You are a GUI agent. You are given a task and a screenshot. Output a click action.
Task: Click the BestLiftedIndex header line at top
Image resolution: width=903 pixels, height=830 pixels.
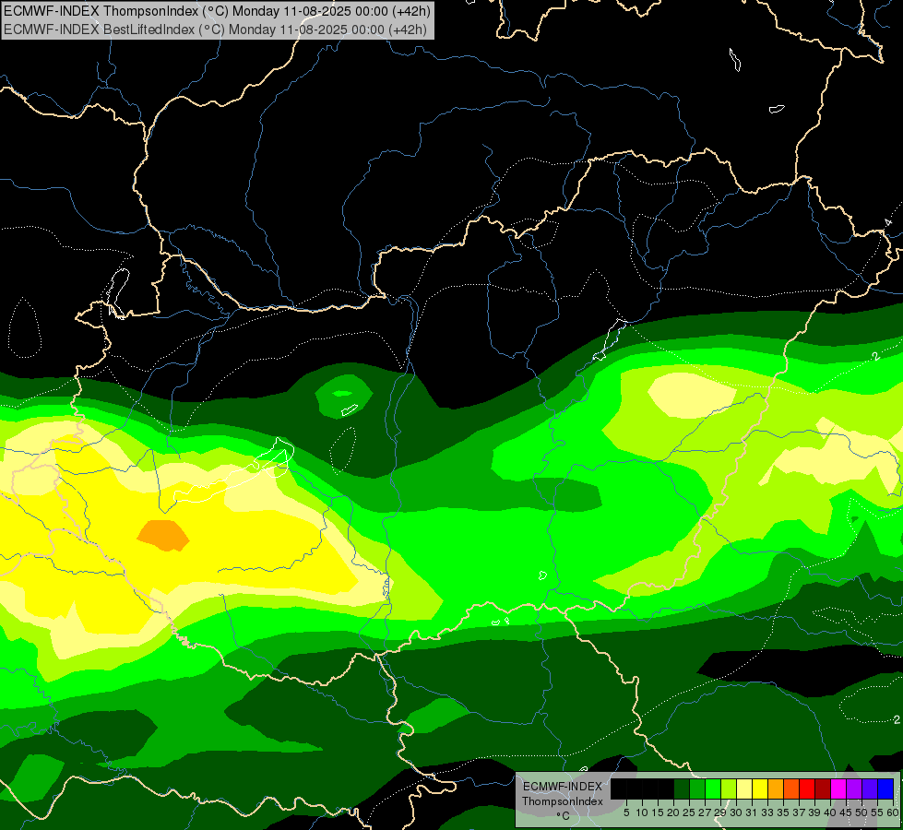215,29
